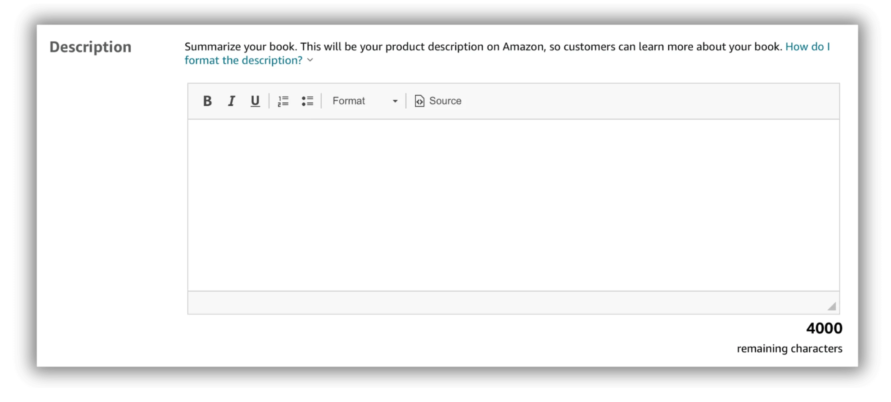Viewport: 891px width, 402px height.
Task: Click the Description section heading
Action: tap(90, 47)
